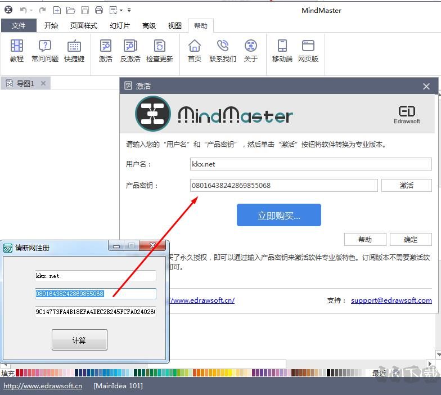Click the vertical scrollbar down arrow

click(438, 354)
